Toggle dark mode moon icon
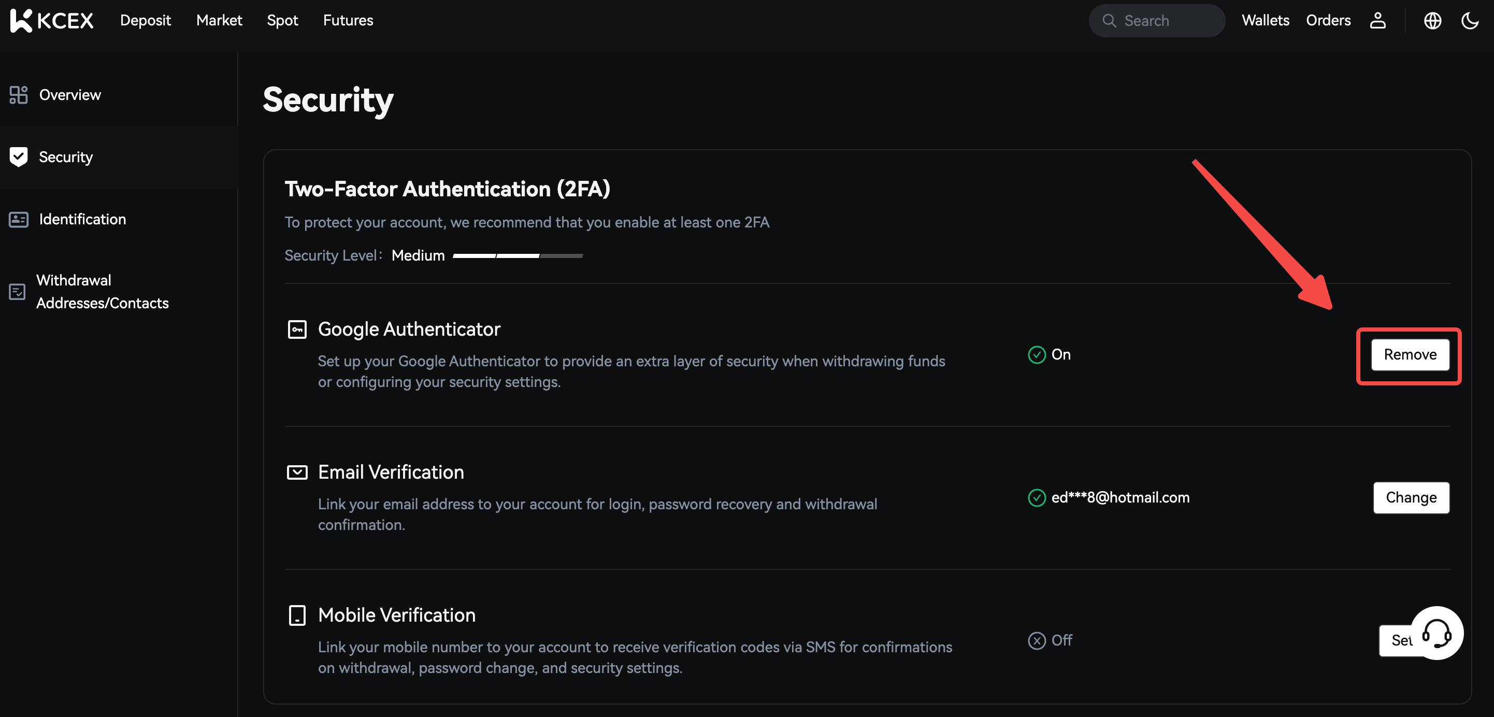Viewport: 1494px width, 717px height. tap(1470, 20)
